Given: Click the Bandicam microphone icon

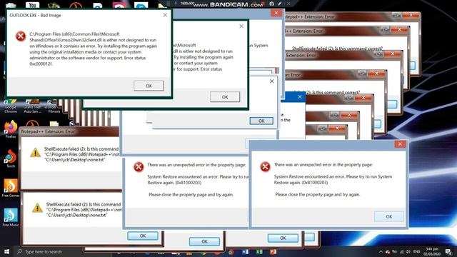Looking at the screenshot, I should pos(176,4).
